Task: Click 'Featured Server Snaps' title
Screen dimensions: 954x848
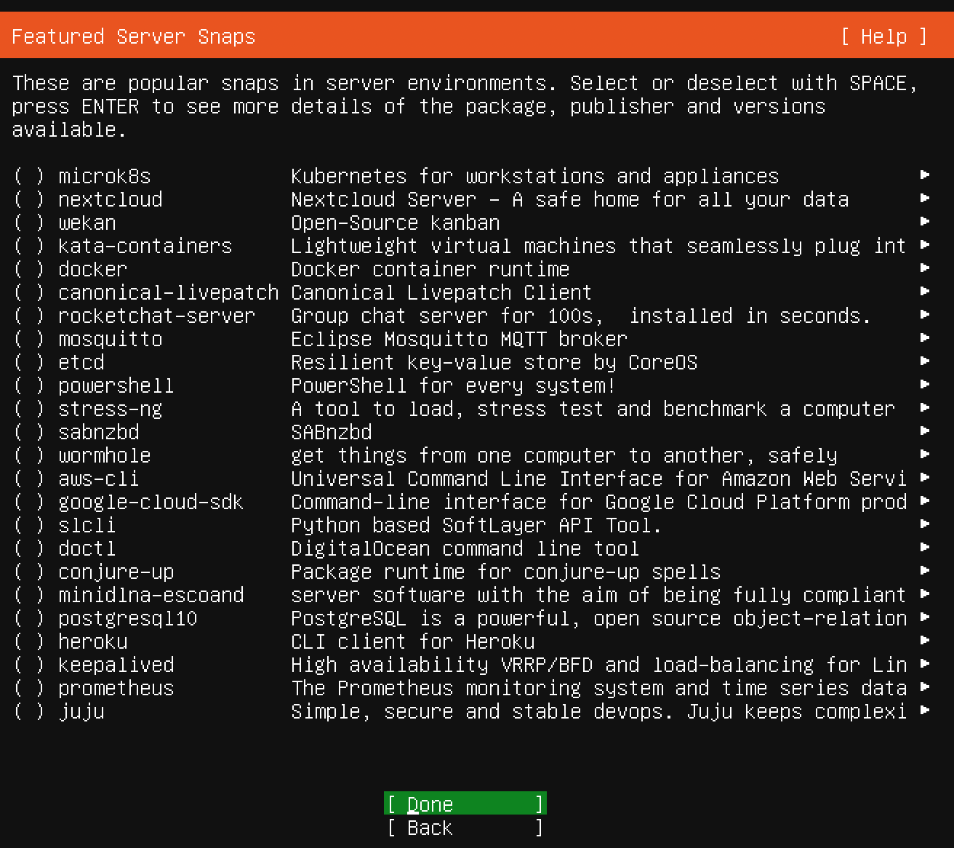Action: click(x=134, y=36)
